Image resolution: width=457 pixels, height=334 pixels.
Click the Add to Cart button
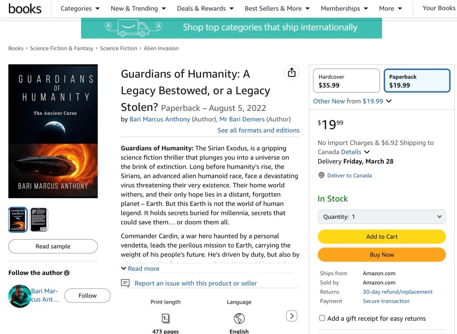click(382, 236)
